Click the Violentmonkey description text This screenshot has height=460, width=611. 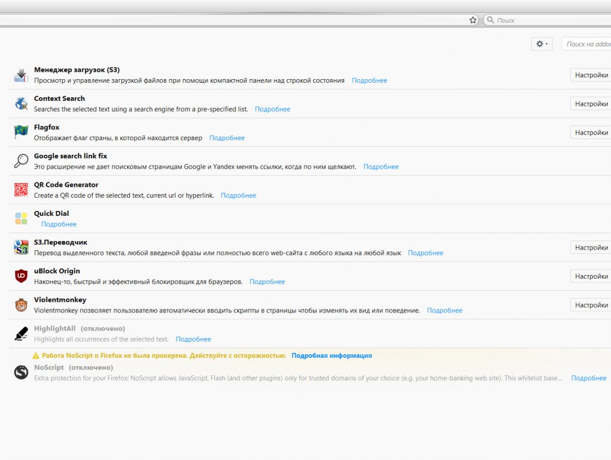227,311
